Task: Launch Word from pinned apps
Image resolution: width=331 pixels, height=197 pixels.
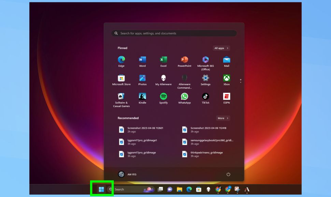Action: pyautogui.click(x=142, y=62)
